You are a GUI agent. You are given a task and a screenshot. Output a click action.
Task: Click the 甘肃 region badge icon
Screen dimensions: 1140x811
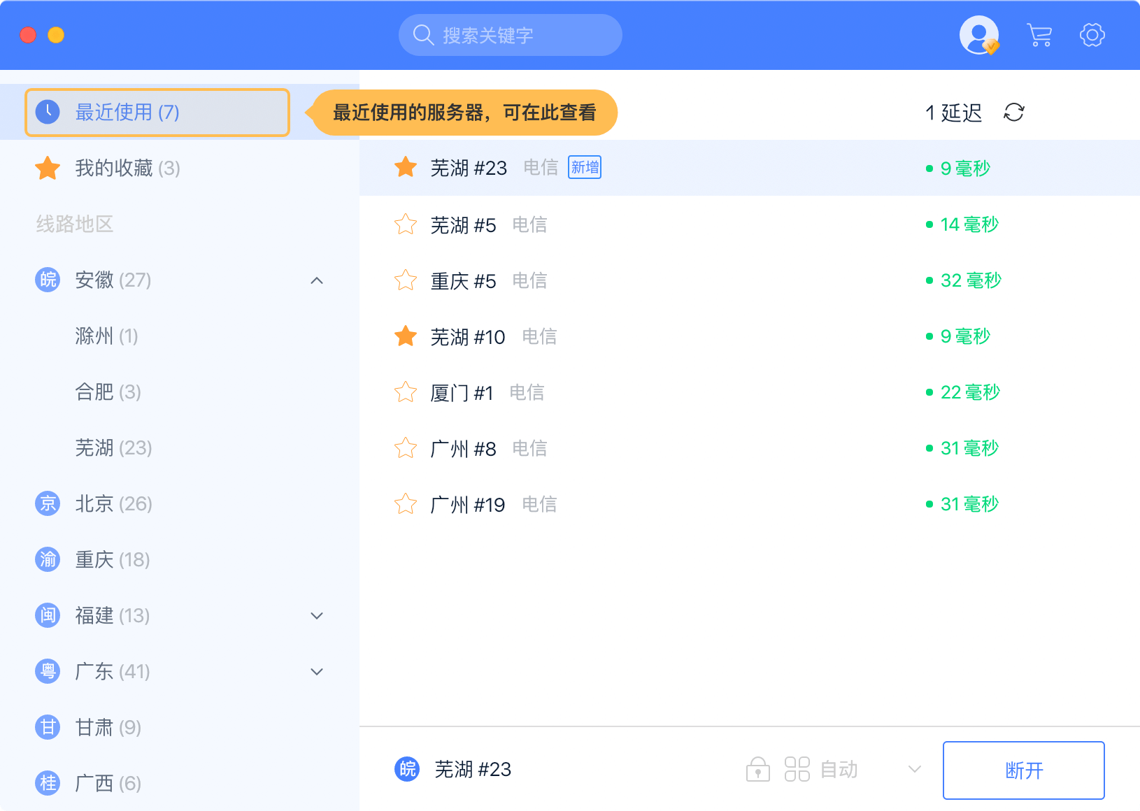click(x=48, y=727)
